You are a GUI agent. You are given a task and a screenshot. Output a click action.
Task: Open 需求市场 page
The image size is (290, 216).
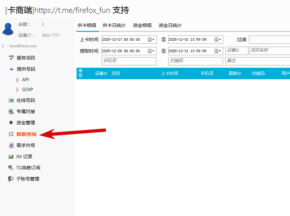point(25,145)
